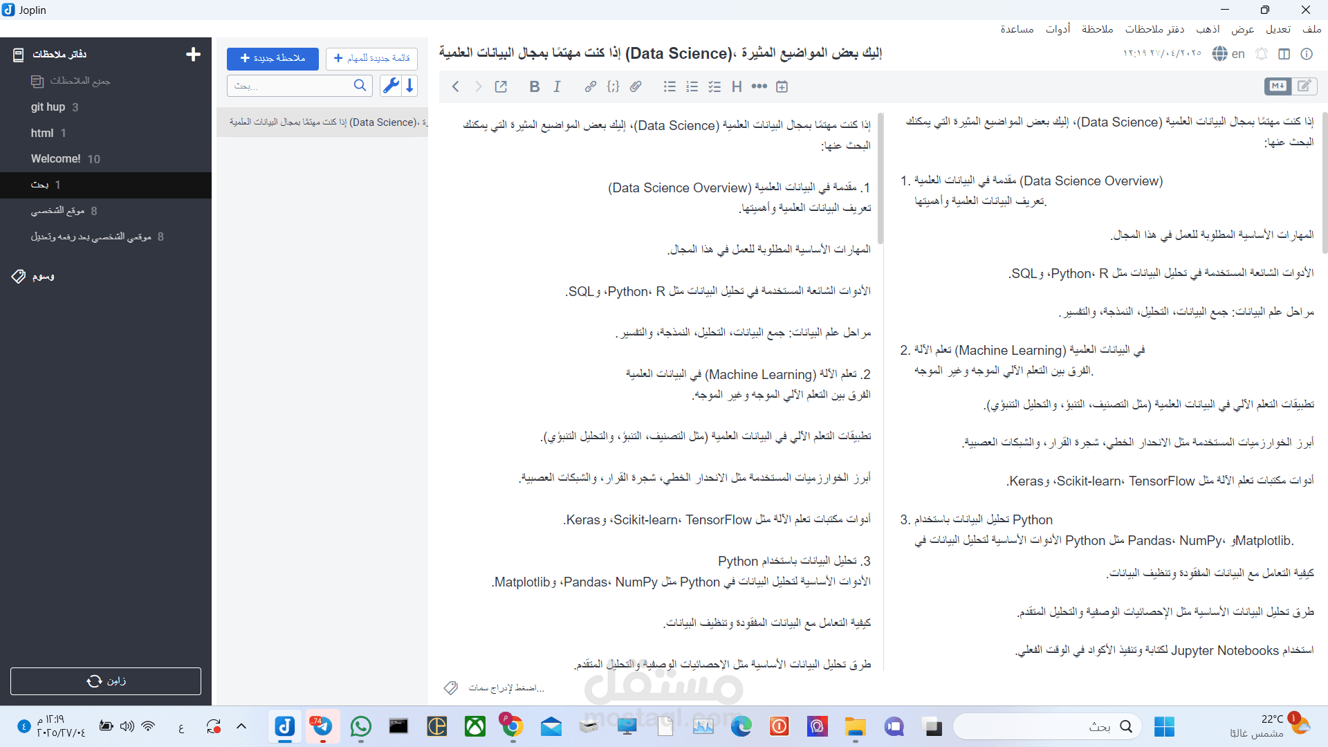Viewport: 1328px width, 747px height.
Task: Insert horizontal rule with dots icon
Action: 759,86
